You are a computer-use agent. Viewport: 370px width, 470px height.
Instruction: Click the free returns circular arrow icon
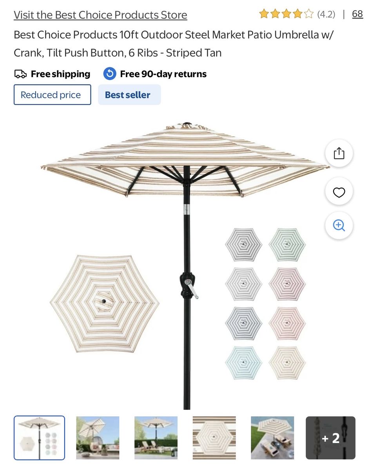coord(110,74)
